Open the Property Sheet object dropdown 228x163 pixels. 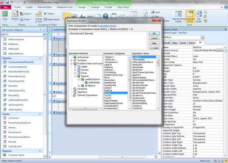click(x=203, y=37)
